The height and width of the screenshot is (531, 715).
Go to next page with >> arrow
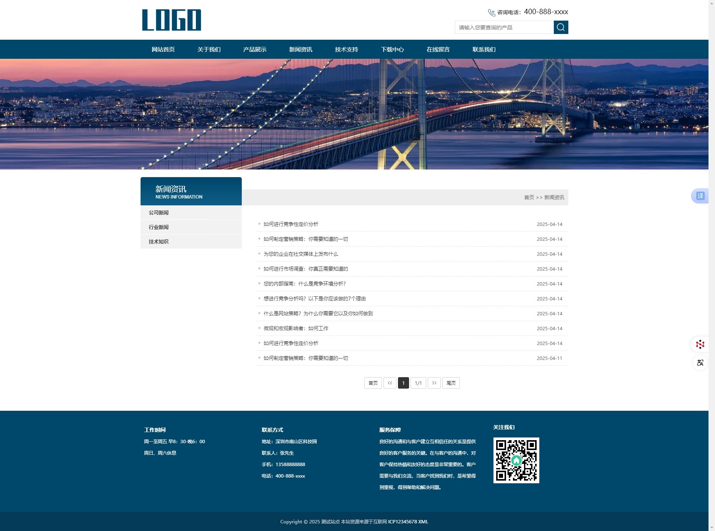tap(434, 383)
